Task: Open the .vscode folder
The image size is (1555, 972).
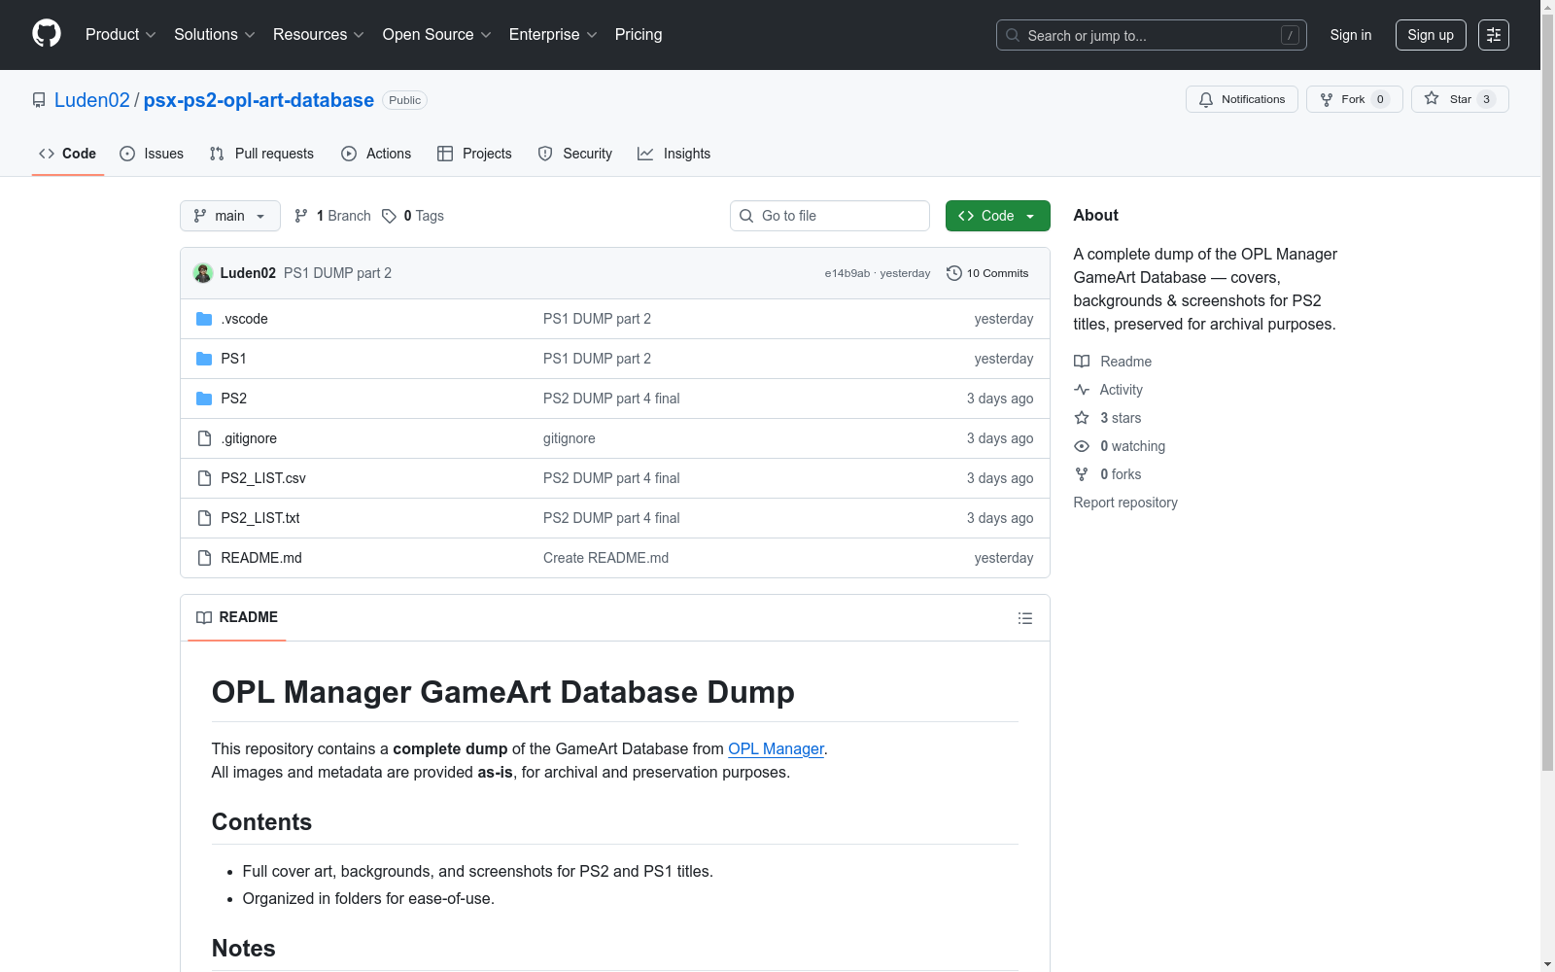Action: point(244,319)
